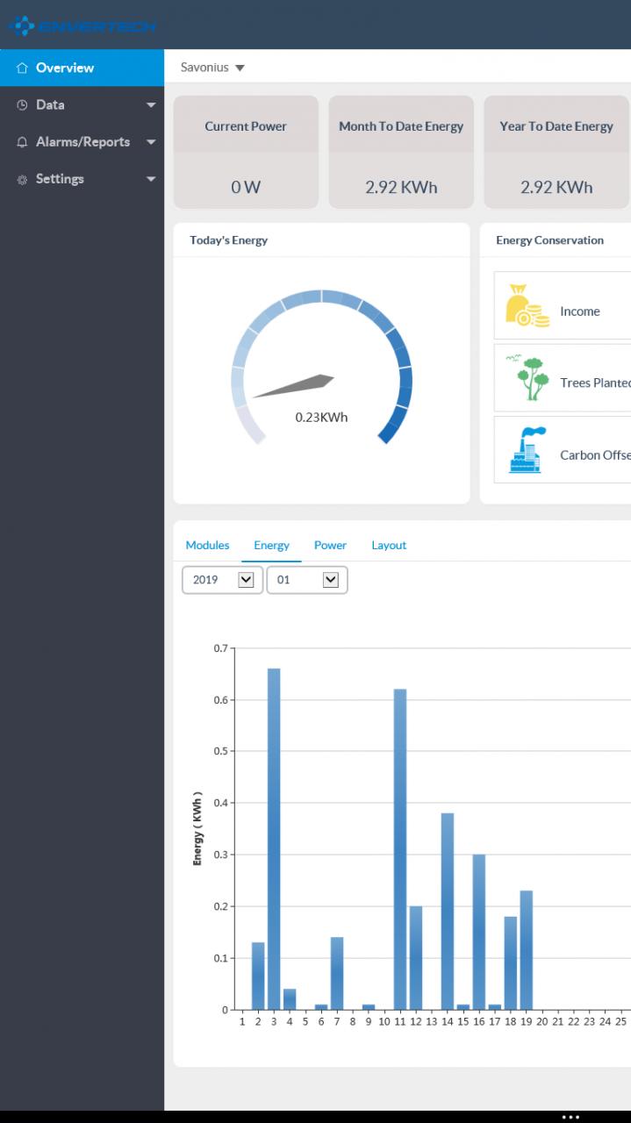Click the Envertech logo
The height and width of the screenshot is (1123, 631).
82,26
